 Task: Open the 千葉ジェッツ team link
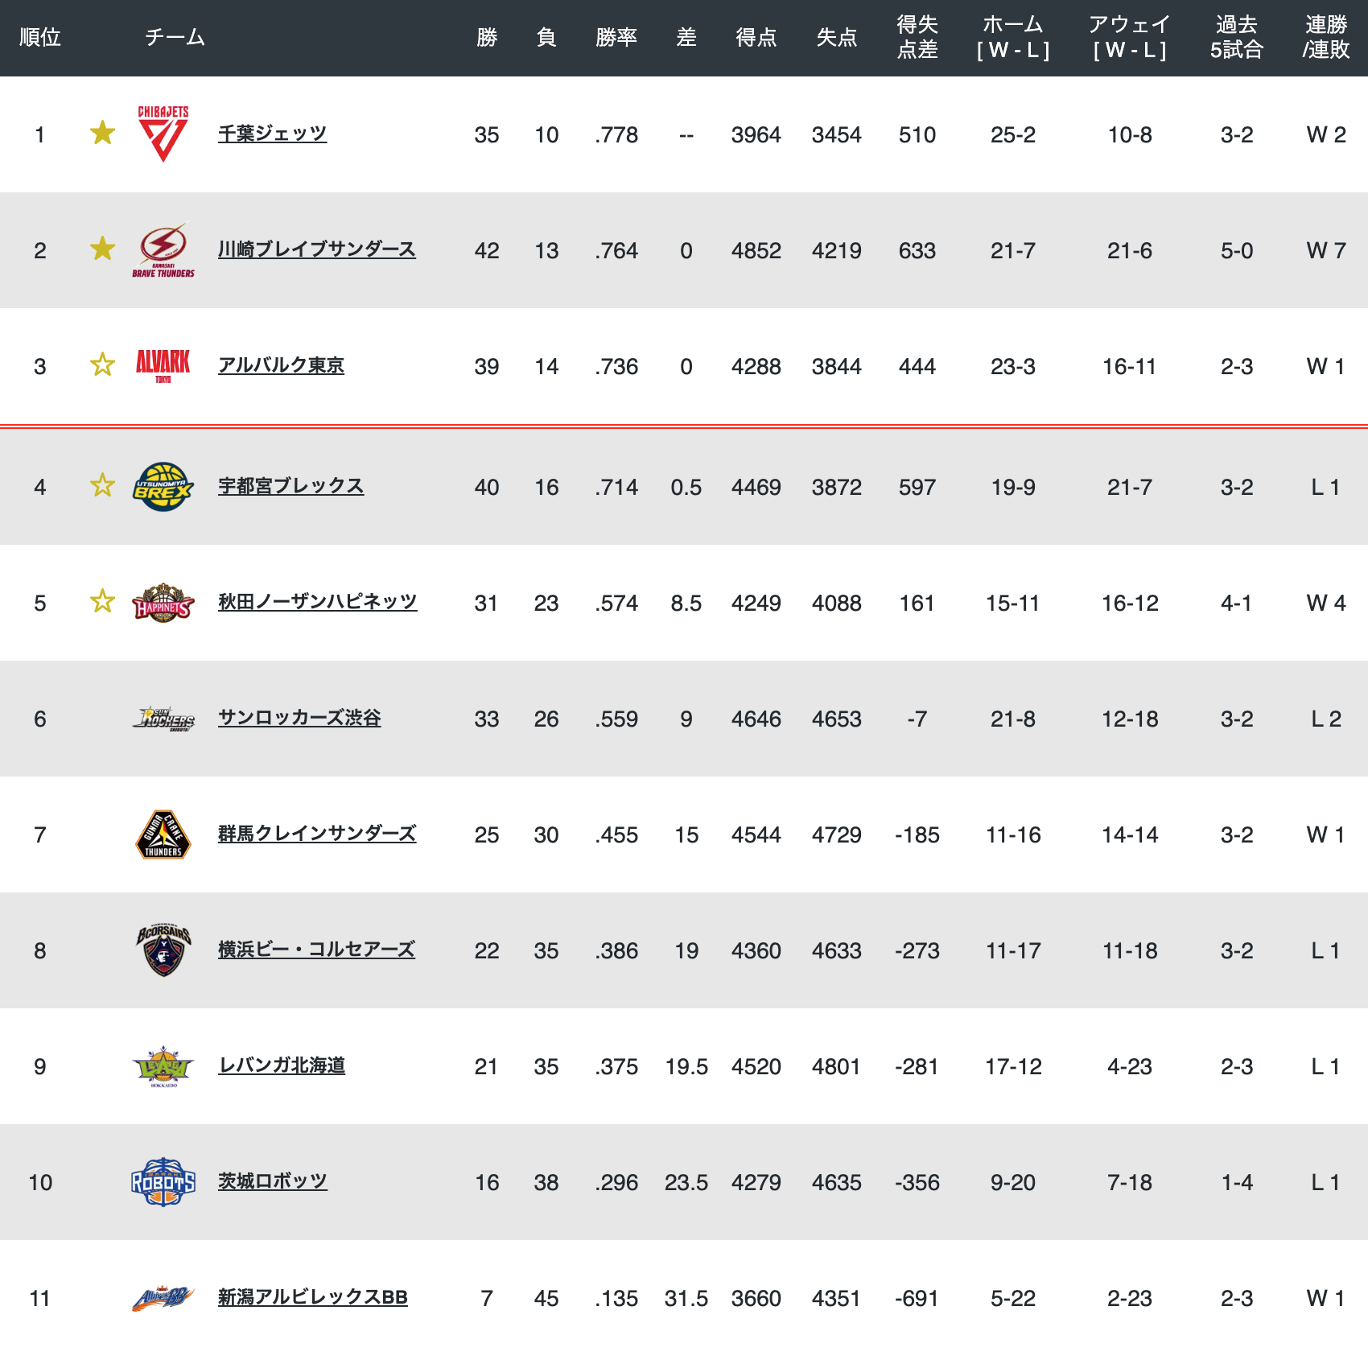[x=272, y=134]
